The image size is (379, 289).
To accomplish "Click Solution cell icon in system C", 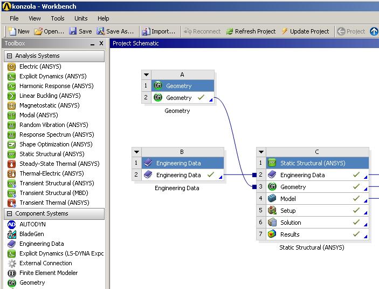I will click(272, 223).
